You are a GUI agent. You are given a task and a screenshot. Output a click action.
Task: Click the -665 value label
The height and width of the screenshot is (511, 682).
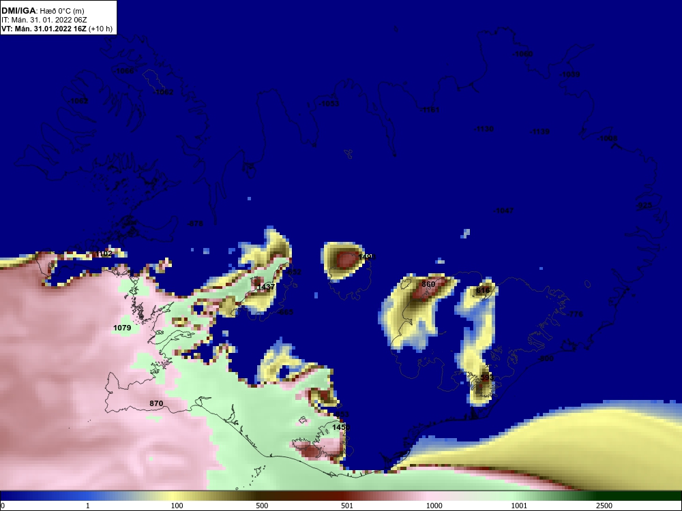coord(285,312)
